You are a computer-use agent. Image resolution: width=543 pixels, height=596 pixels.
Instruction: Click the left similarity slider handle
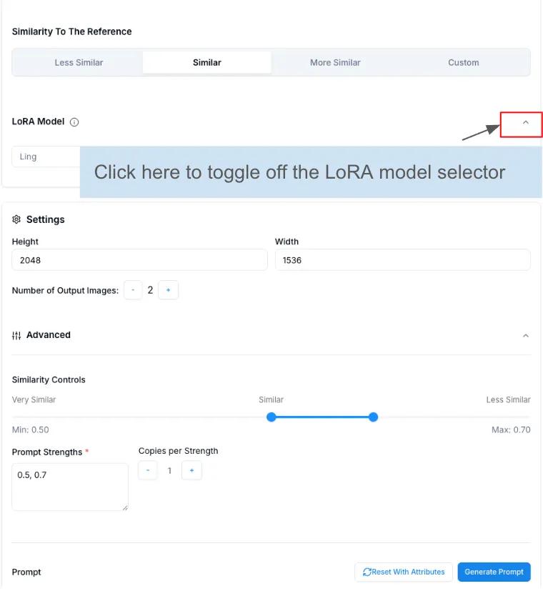[x=271, y=417]
